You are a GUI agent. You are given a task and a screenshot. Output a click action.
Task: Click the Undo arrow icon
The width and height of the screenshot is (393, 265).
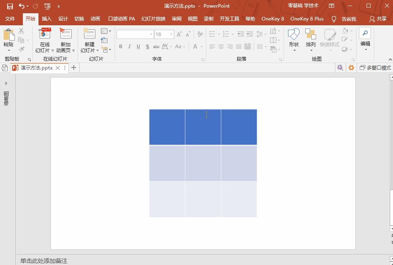[22, 6]
